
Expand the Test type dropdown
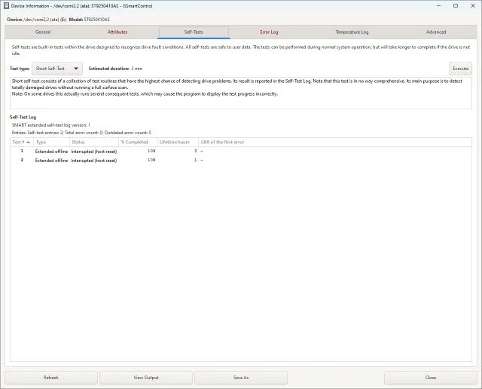pos(57,69)
